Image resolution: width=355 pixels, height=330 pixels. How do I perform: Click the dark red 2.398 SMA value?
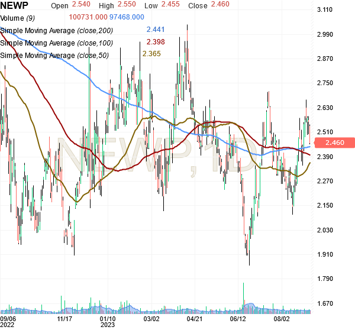[x=156, y=41]
